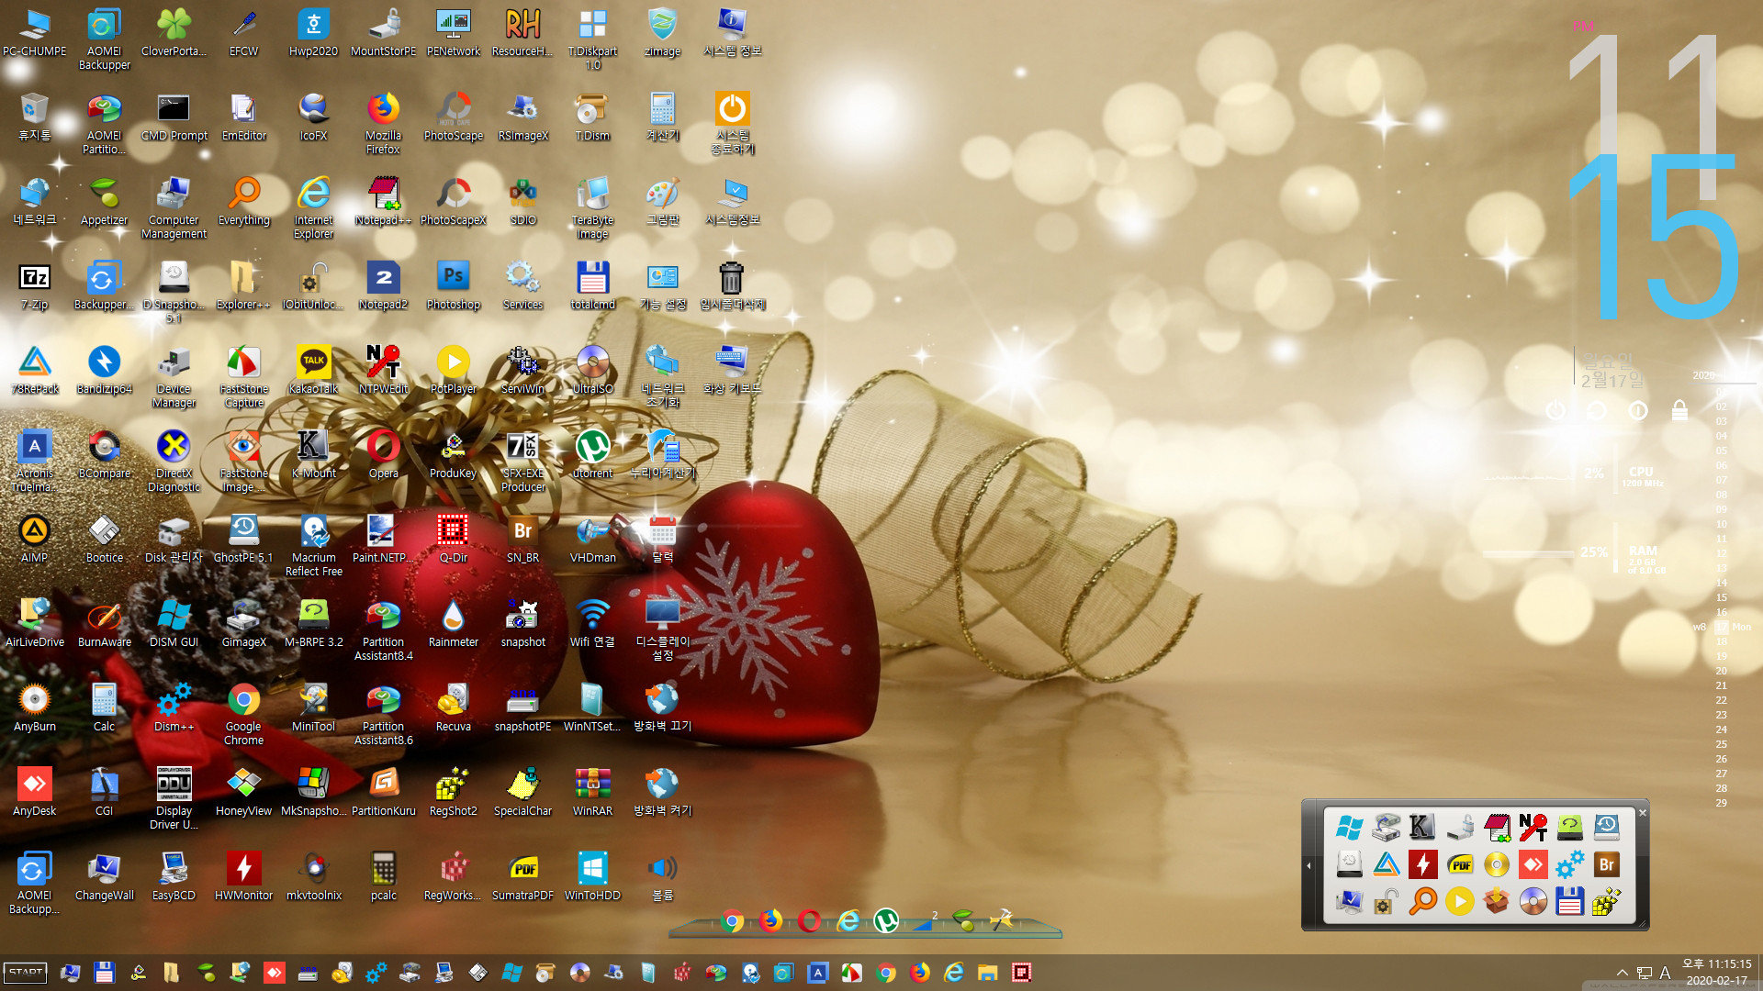Viewport: 1763px width, 991px height.
Task: Select the Everything search desktop icon
Action: tap(243, 201)
